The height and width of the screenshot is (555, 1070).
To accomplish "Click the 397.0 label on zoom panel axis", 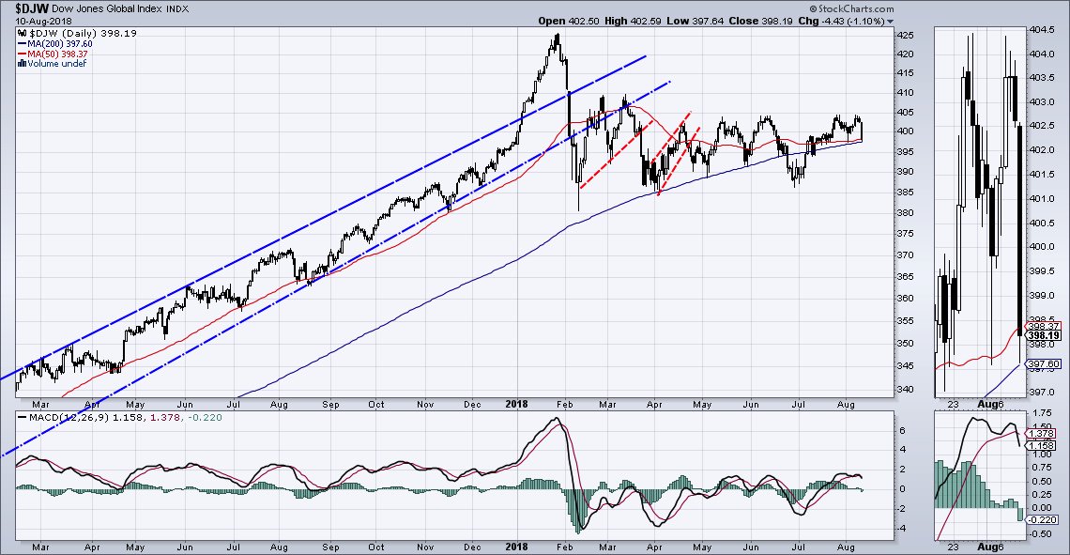I will click(1041, 392).
